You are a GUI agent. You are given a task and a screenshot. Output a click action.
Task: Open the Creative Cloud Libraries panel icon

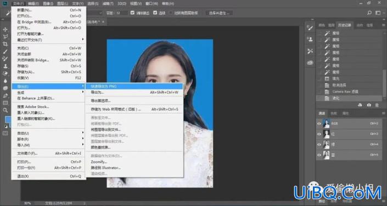click(310, 63)
